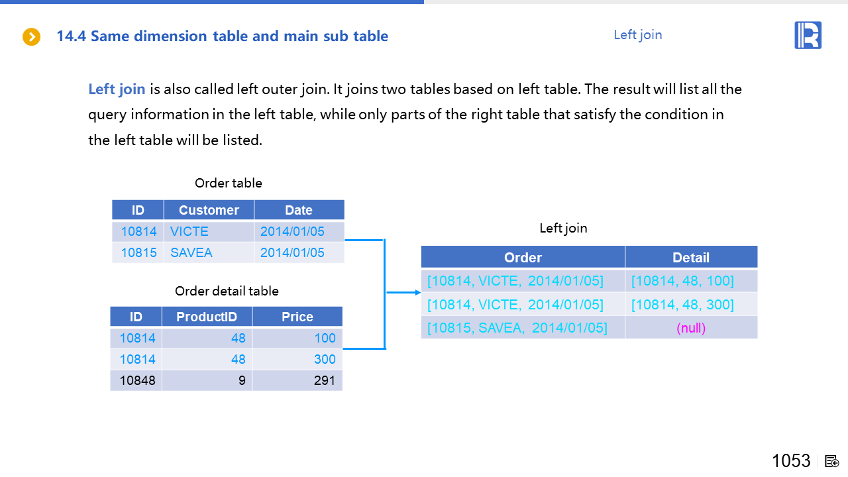Click the ProductID column header
848x477 pixels.
207,317
